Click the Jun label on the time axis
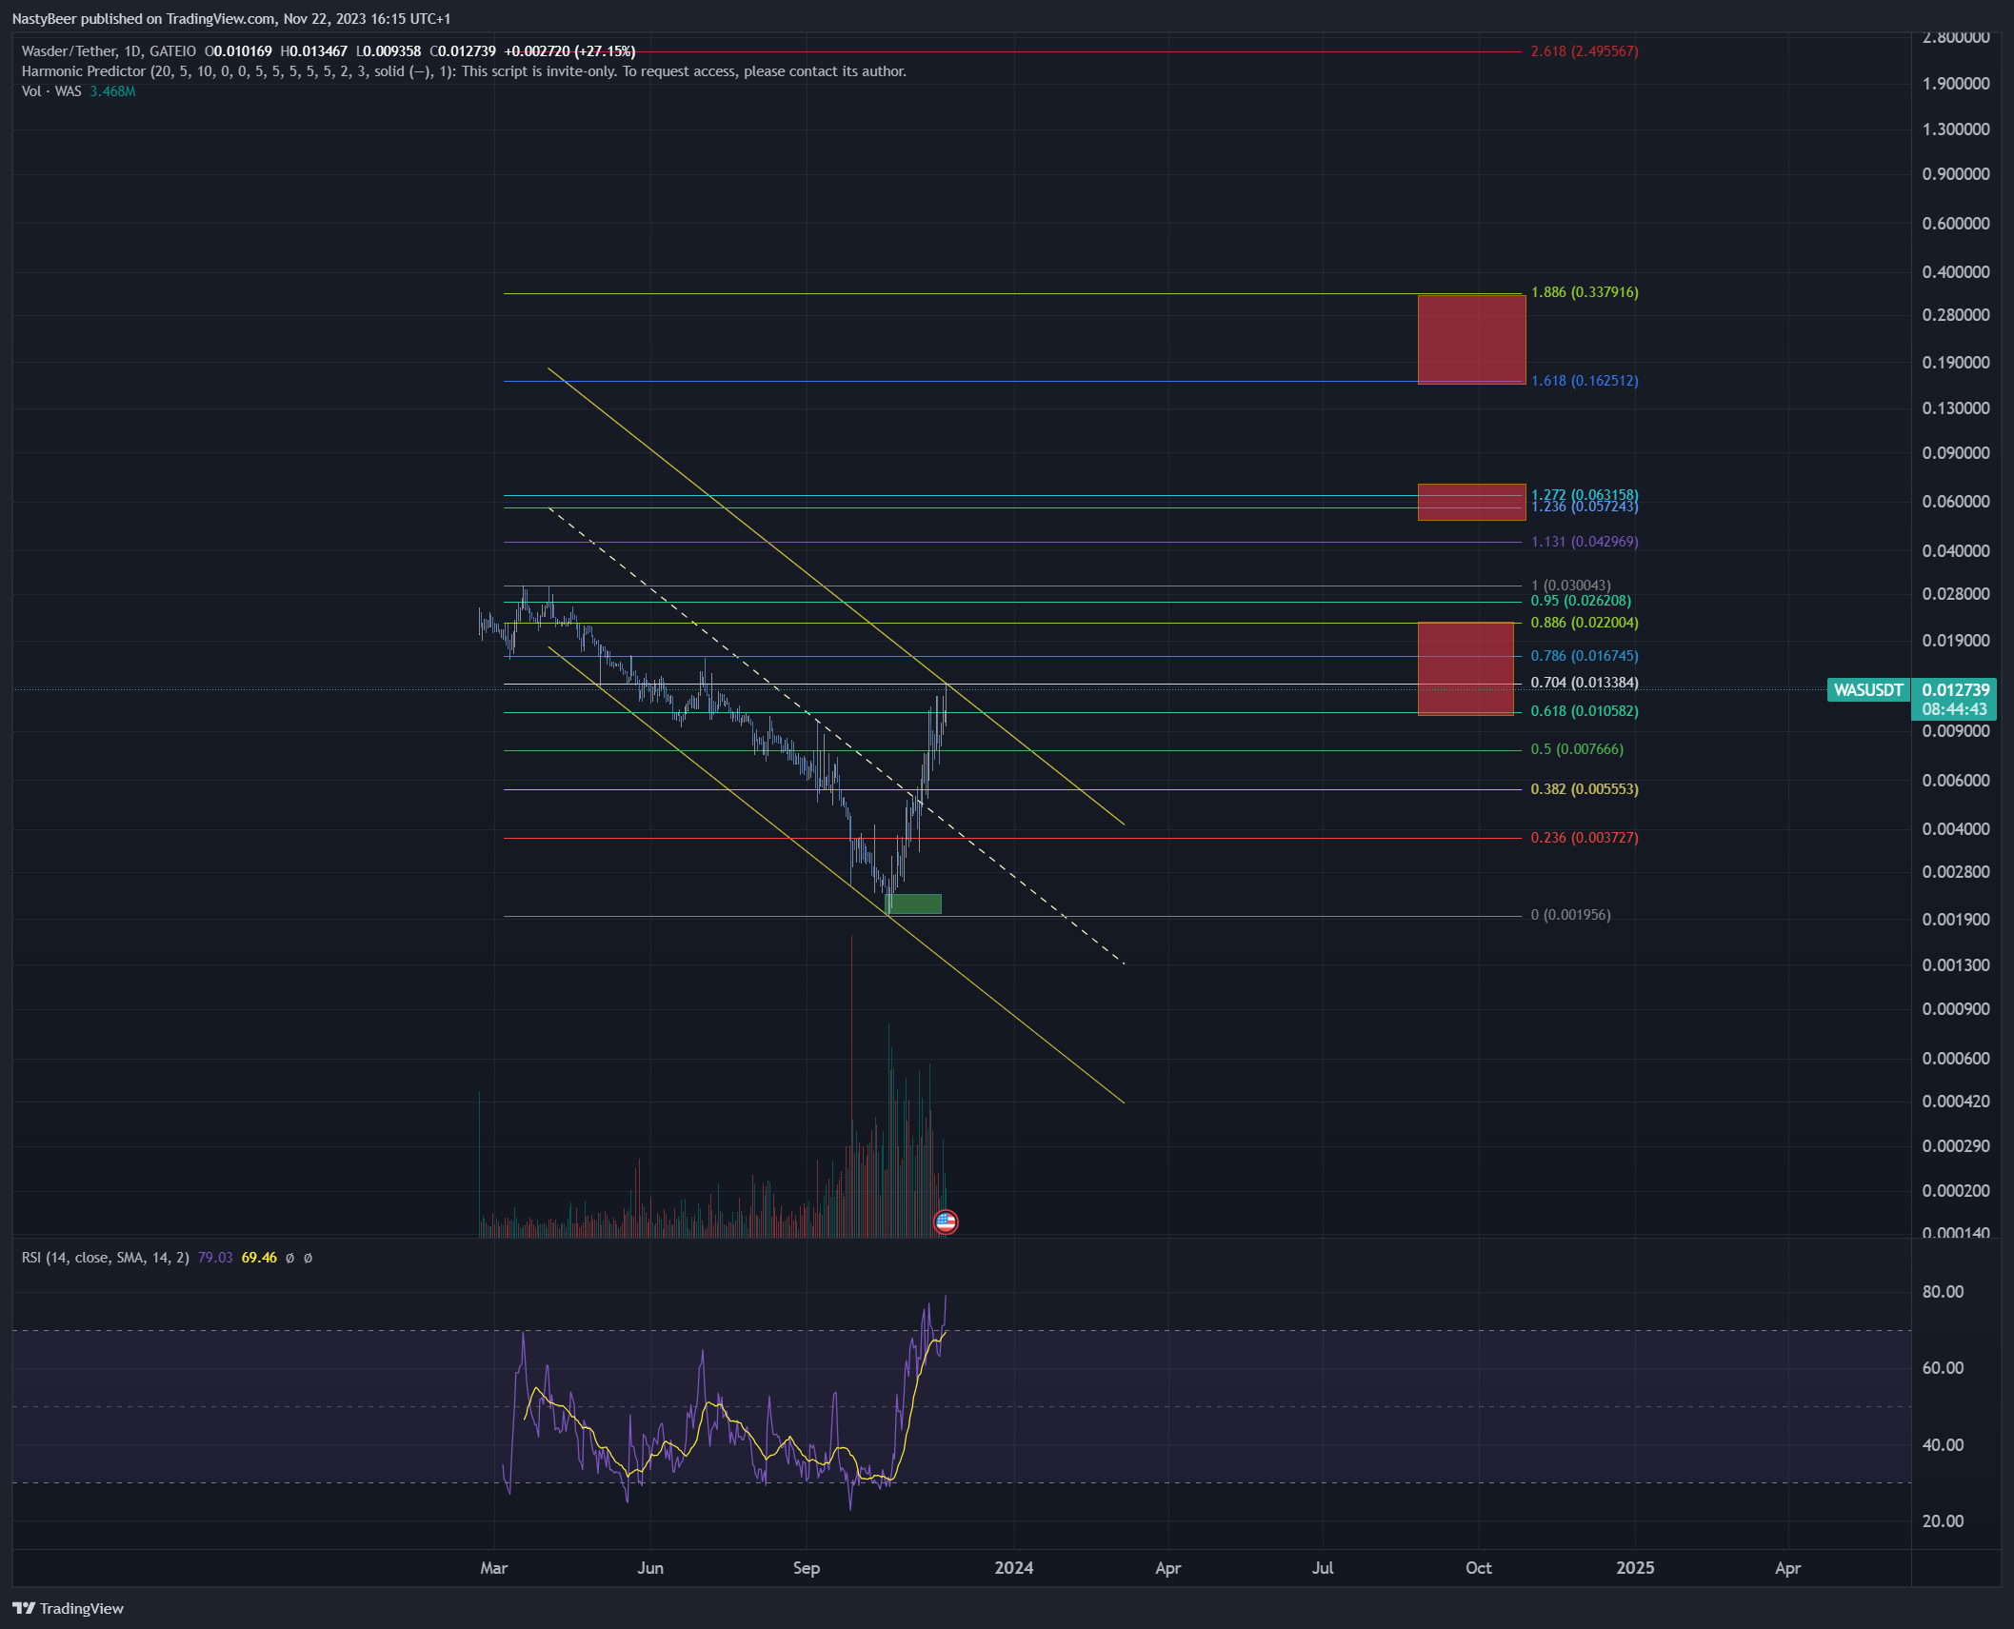Viewport: 2014px width, 1629px height. click(x=650, y=1568)
